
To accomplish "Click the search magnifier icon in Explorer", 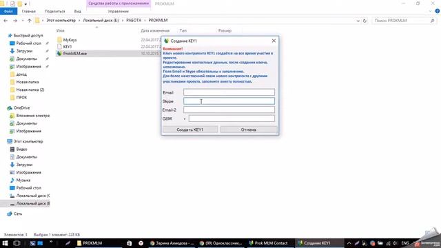I will tap(432, 21).
